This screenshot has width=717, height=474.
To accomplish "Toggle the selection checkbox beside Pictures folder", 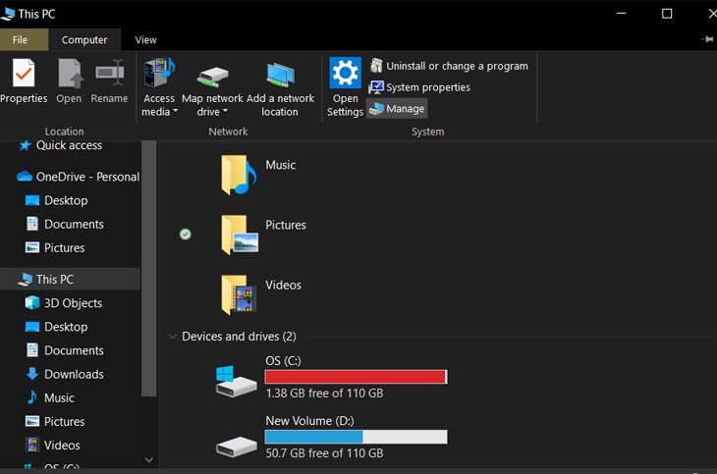I will [186, 235].
